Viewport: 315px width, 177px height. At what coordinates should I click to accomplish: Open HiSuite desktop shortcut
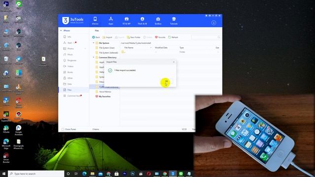(6, 129)
